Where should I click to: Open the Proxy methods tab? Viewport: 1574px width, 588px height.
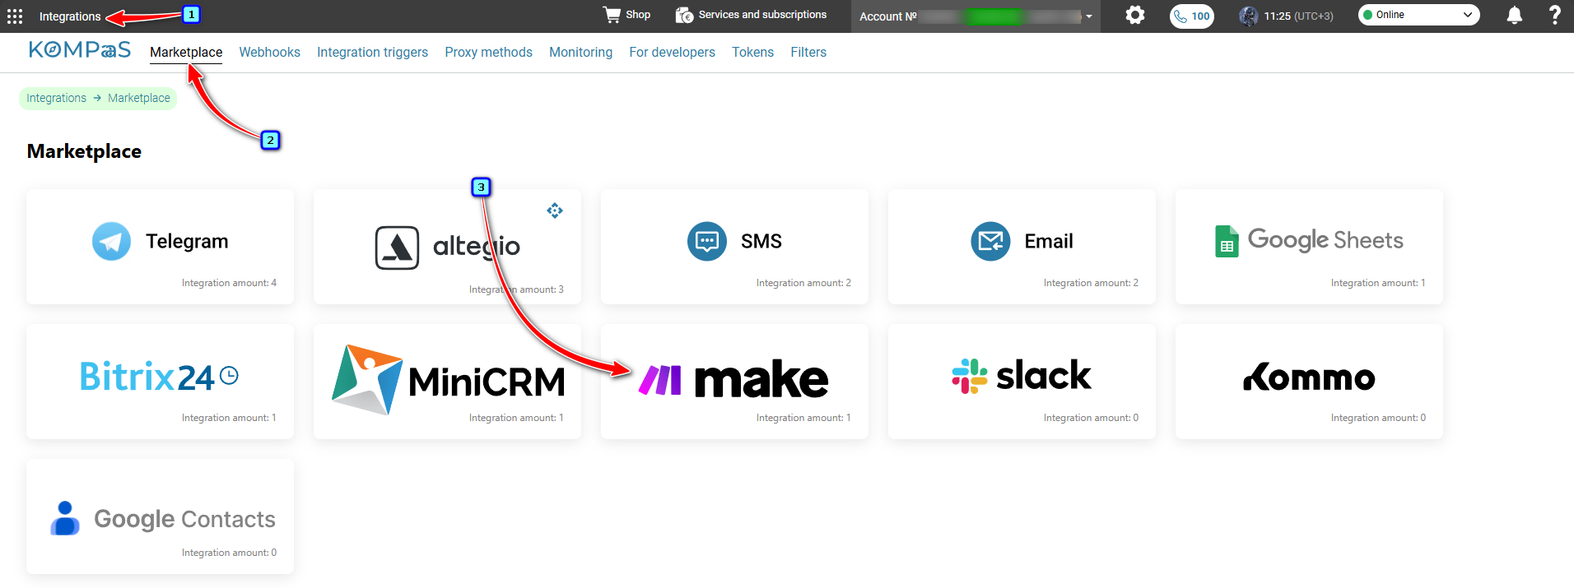(x=488, y=52)
